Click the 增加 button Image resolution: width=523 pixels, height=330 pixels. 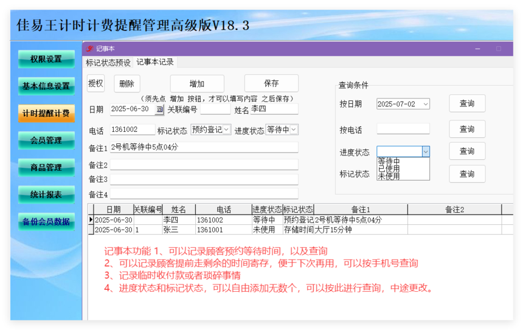[197, 84]
